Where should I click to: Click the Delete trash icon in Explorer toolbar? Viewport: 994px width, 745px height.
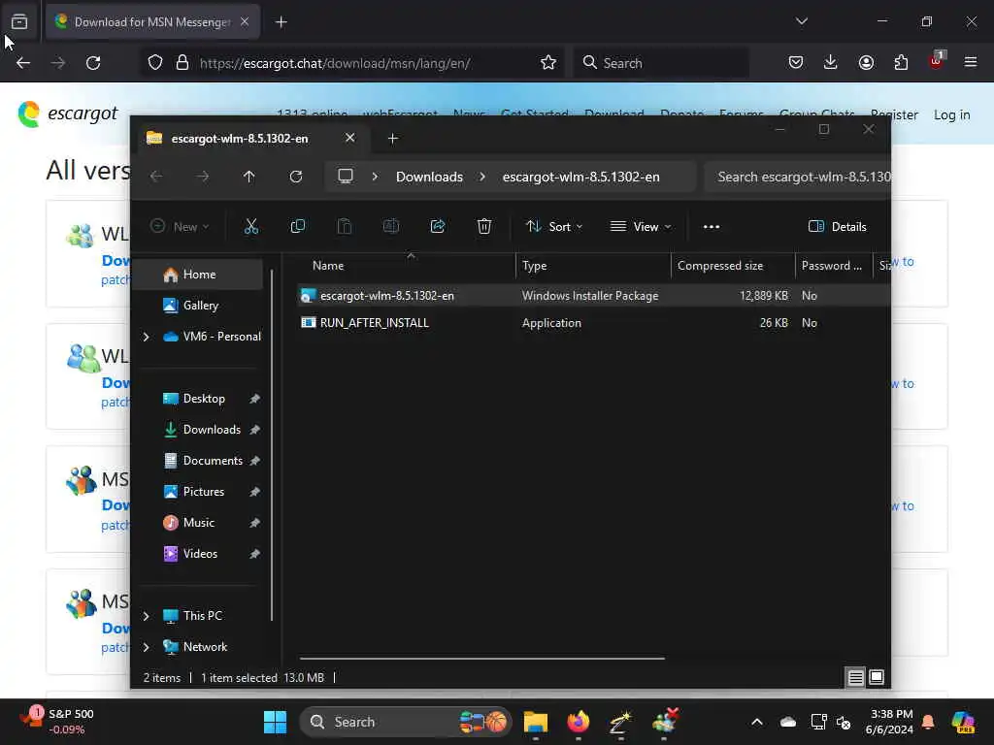click(484, 226)
